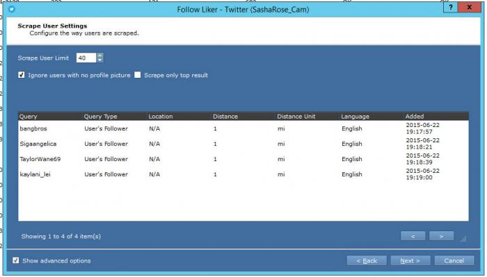Click the Twitter bird icon in title bar
The width and height of the screenshot is (487, 277).
click(x=12, y=9)
